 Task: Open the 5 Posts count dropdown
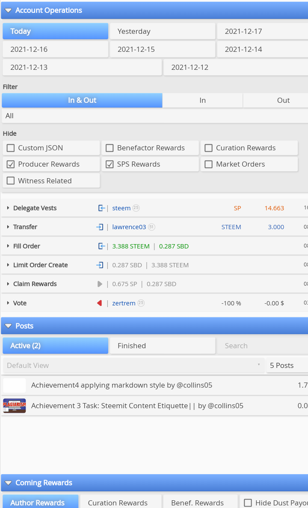click(287, 365)
